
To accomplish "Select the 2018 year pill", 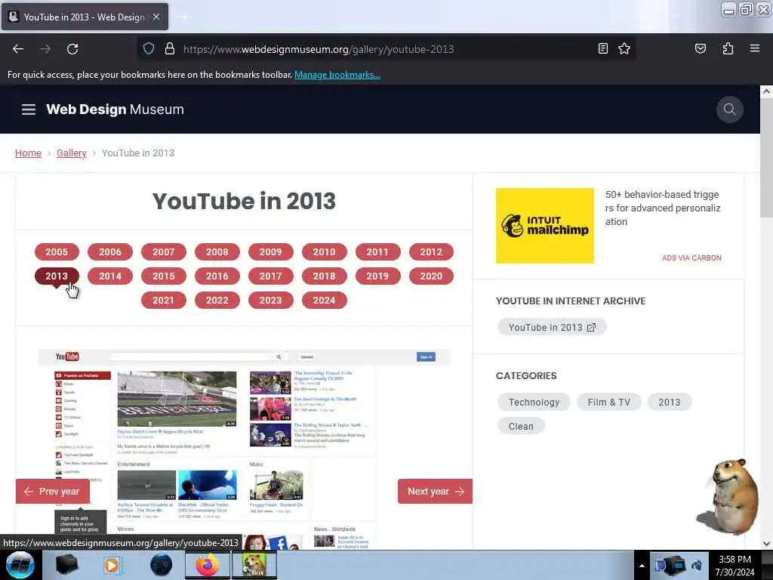I will (324, 276).
